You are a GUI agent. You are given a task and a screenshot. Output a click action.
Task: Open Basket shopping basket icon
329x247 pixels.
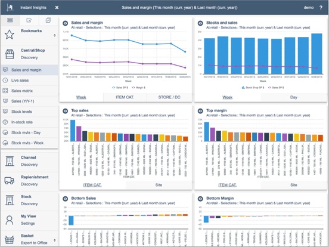click(x=10, y=239)
